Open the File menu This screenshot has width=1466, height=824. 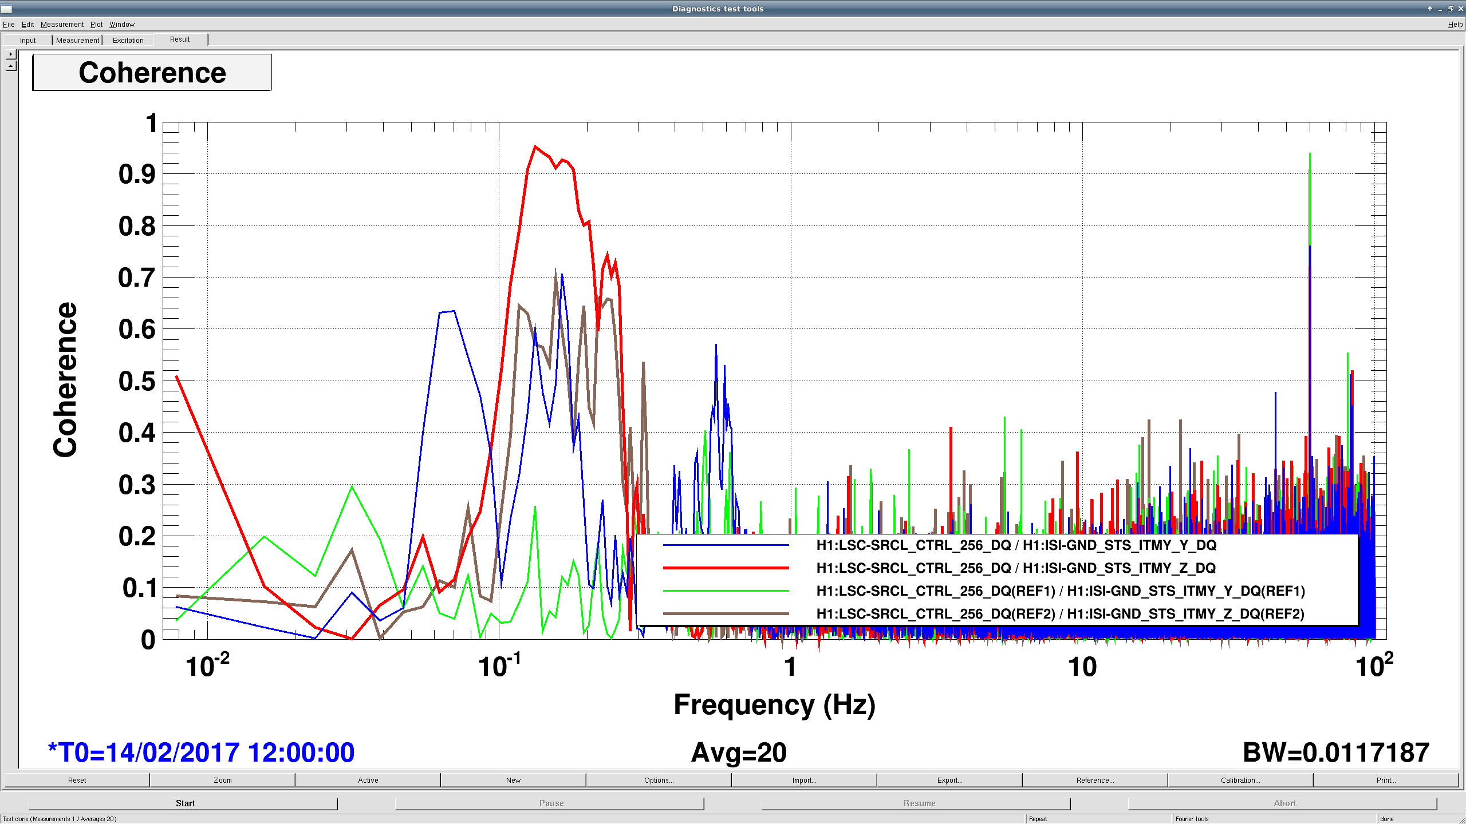tap(9, 25)
